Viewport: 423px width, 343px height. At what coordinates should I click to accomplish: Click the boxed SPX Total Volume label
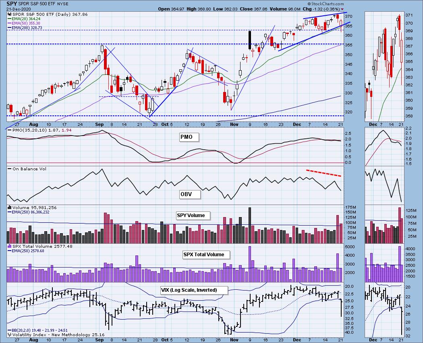[206, 255]
